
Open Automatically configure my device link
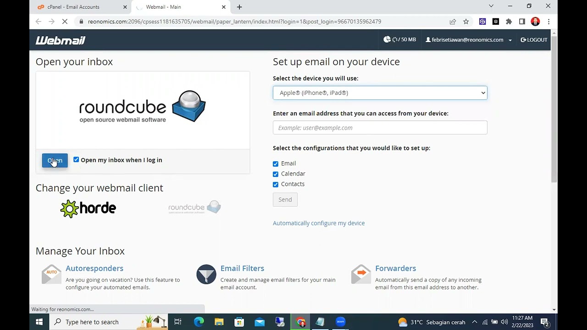(319, 223)
